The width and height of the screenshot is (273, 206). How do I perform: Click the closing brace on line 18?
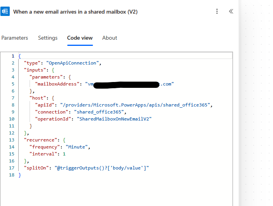(x=20, y=175)
